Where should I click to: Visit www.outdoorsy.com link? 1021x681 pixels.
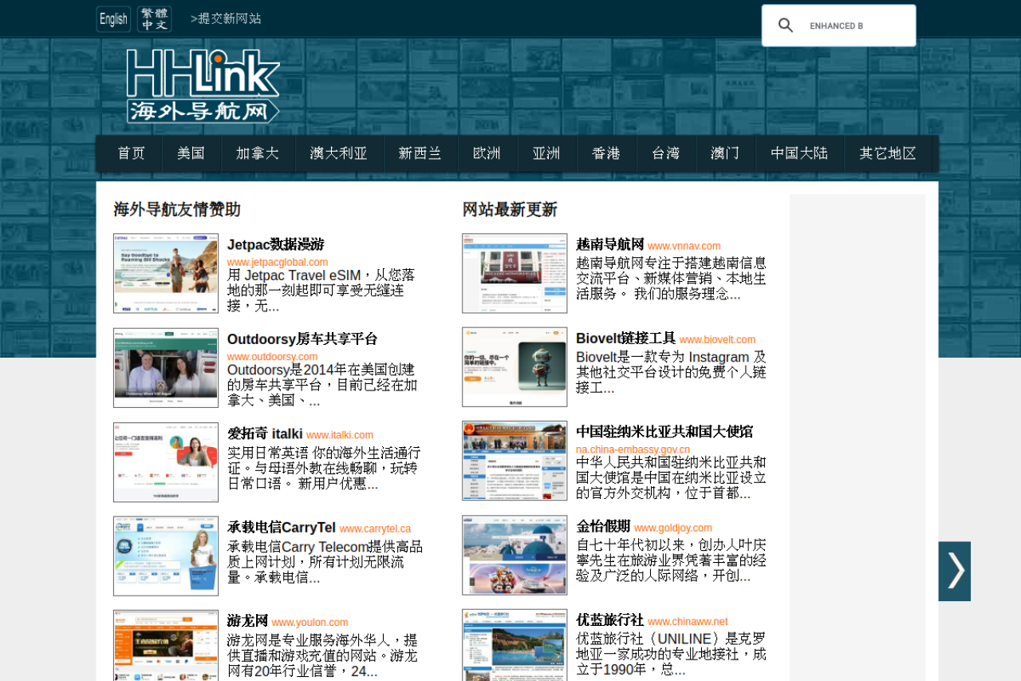pyautogui.click(x=272, y=357)
